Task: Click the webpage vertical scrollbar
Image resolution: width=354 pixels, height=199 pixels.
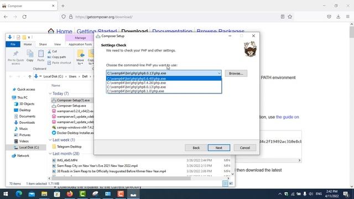Action: (352, 32)
